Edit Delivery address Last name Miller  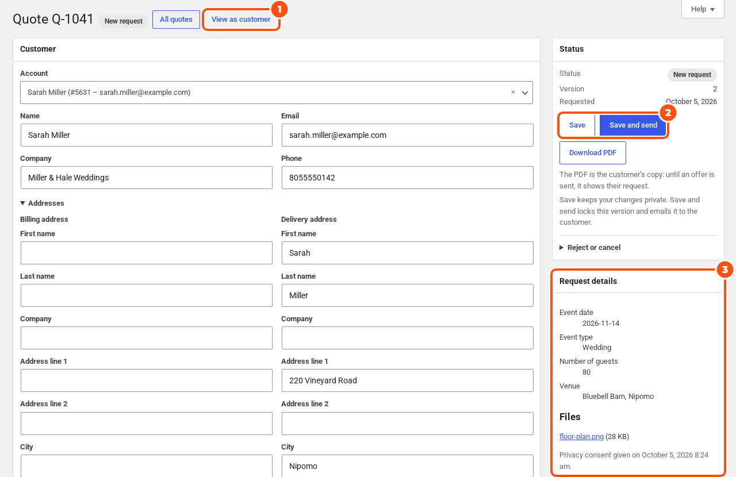(x=408, y=295)
